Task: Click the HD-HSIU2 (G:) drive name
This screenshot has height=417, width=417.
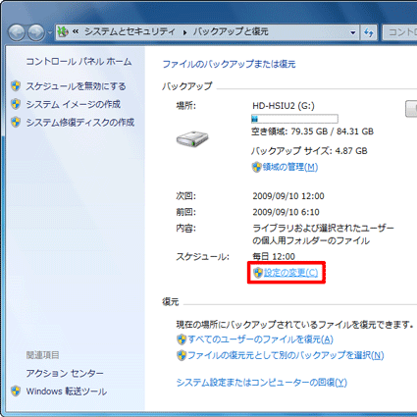Action: [284, 106]
